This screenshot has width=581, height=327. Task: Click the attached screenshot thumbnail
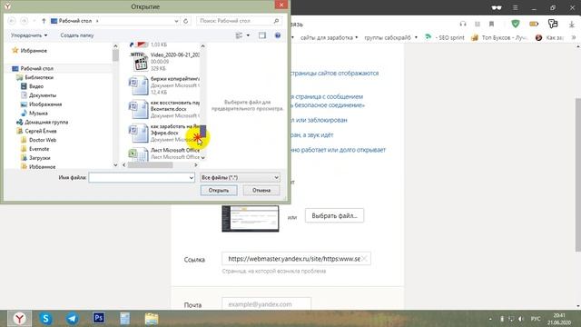click(251, 219)
